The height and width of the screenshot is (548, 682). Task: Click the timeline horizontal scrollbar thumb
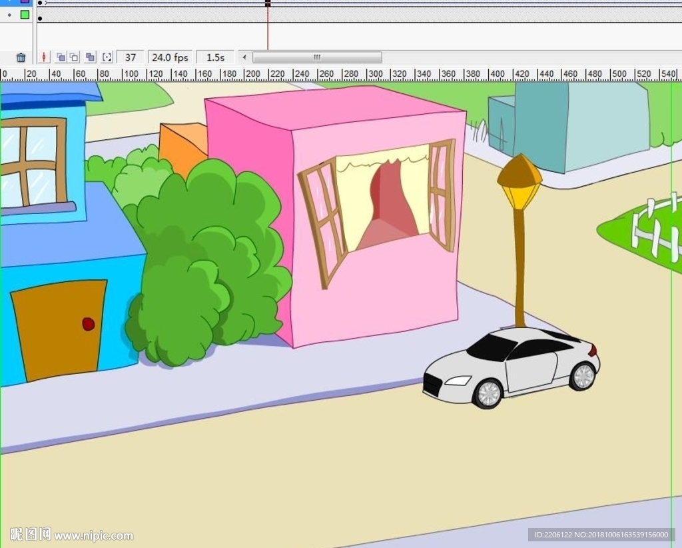pyautogui.click(x=316, y=58)
